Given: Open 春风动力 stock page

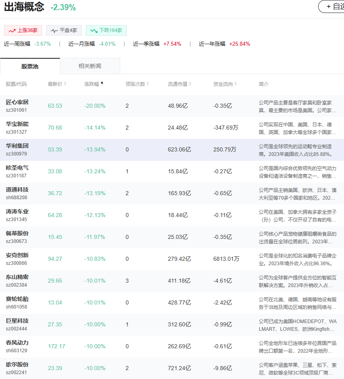Looking at the screenshot, I should pos(17,343).
